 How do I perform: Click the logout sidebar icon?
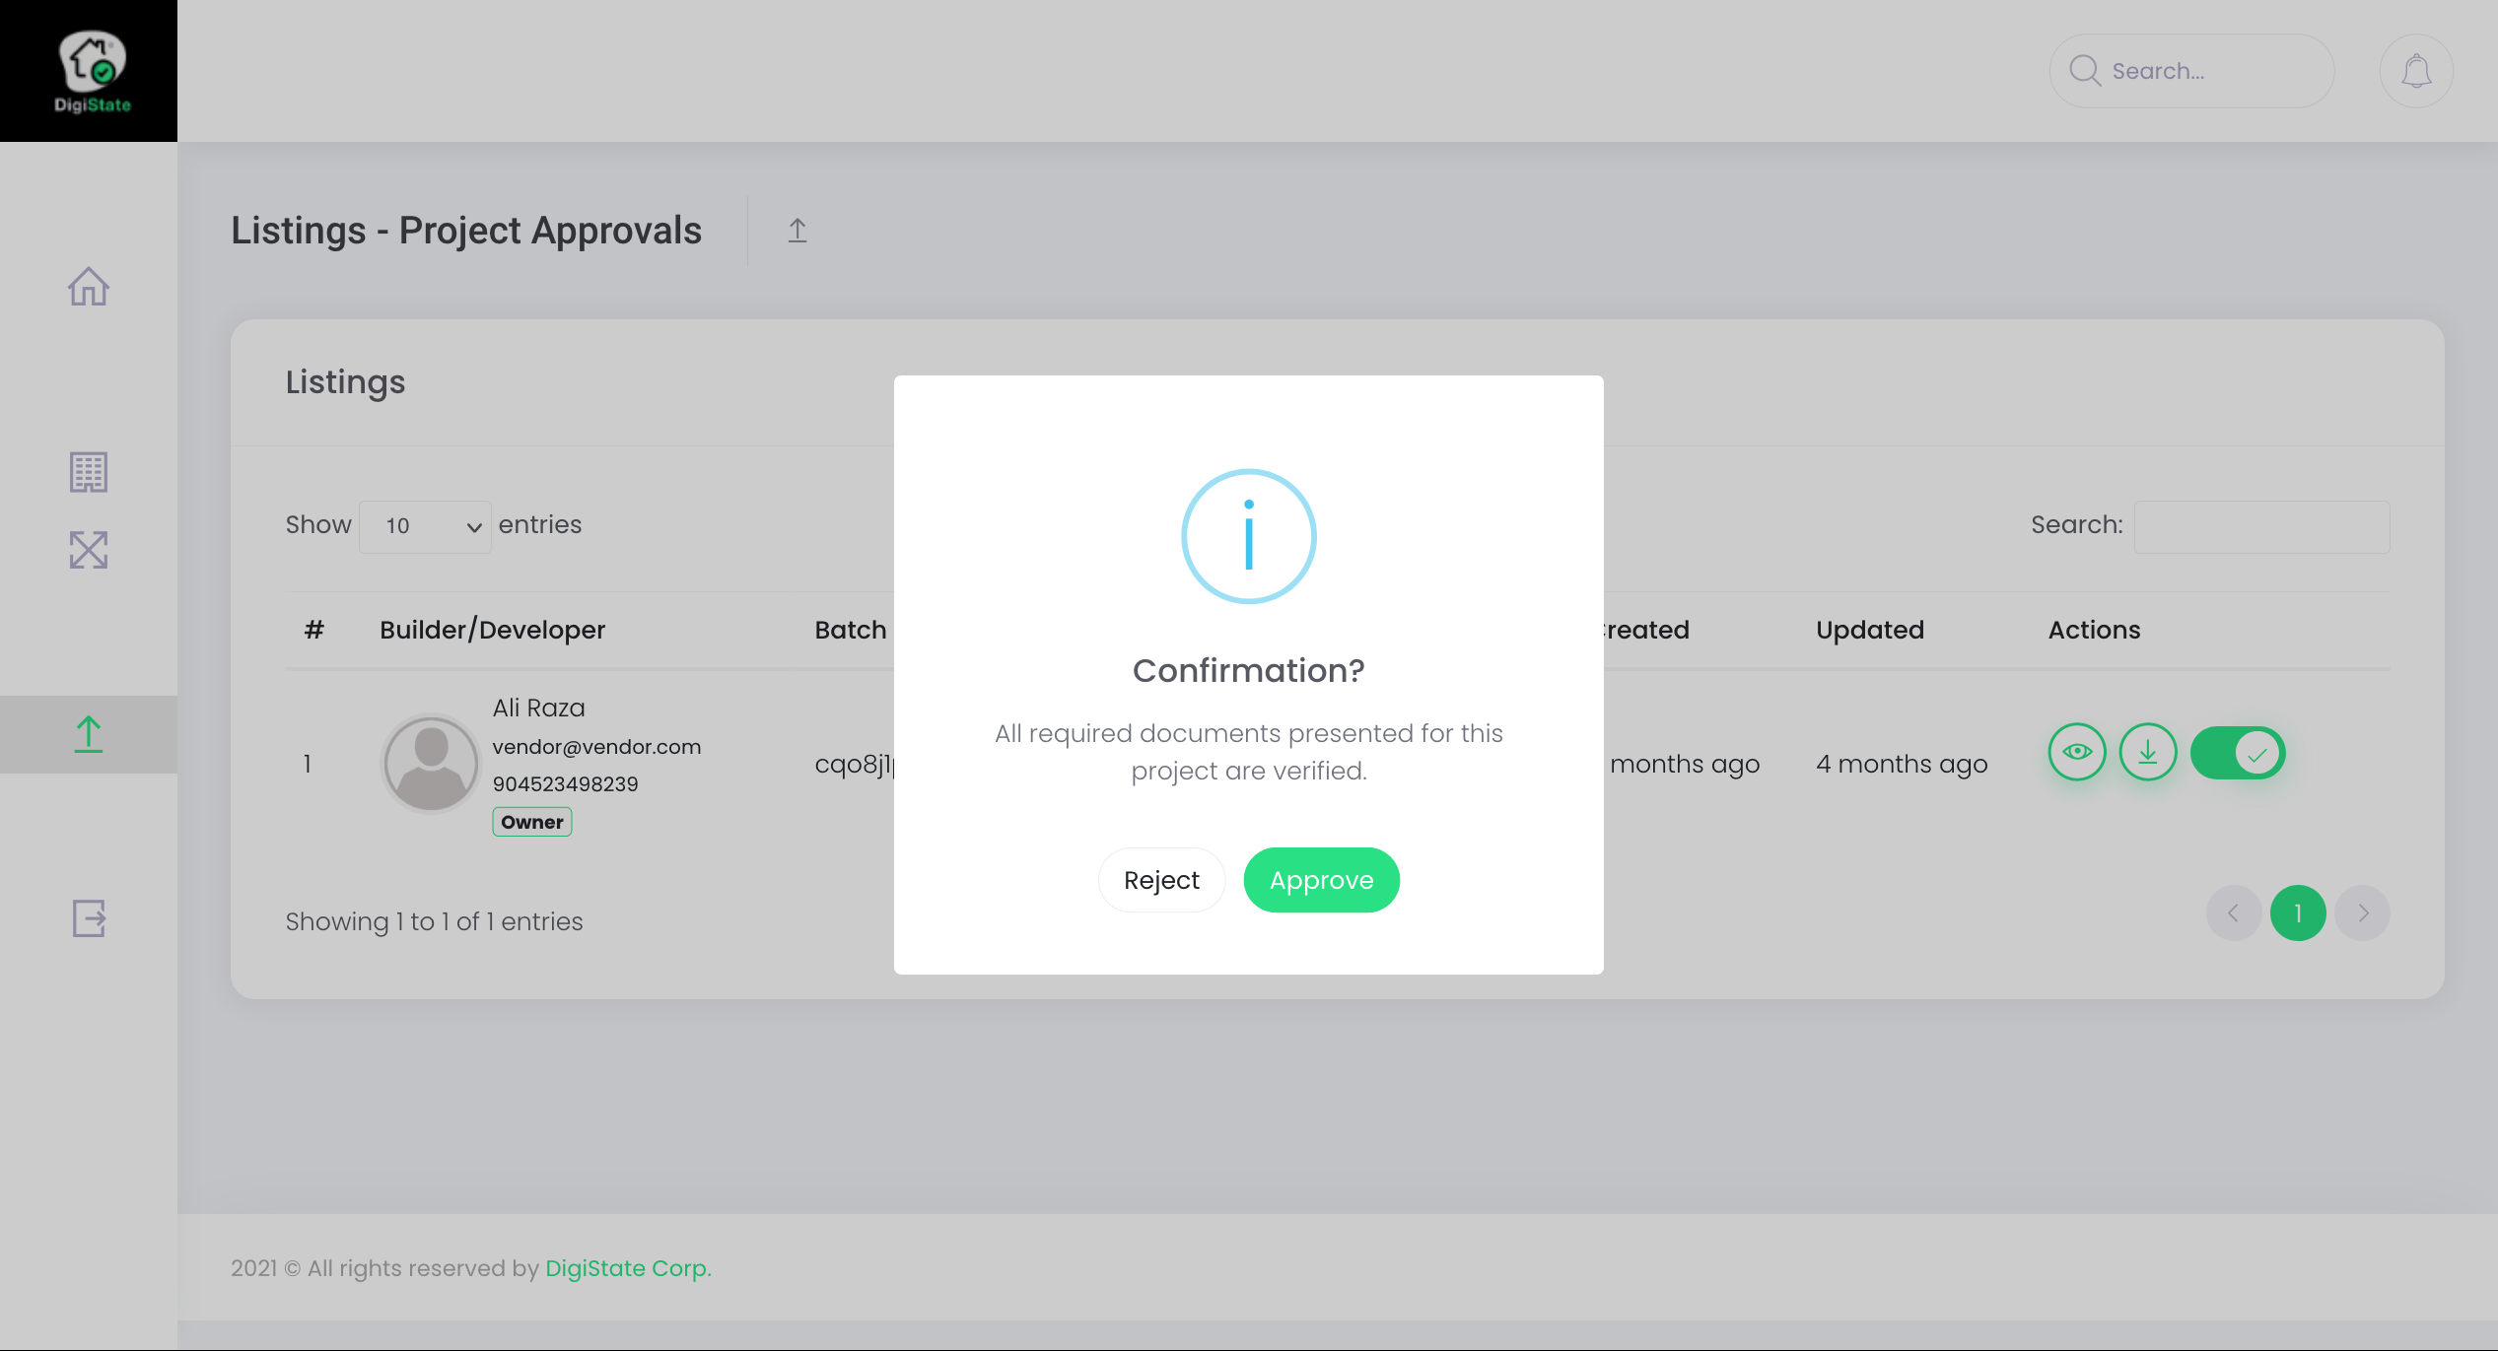tap(89, 918)
